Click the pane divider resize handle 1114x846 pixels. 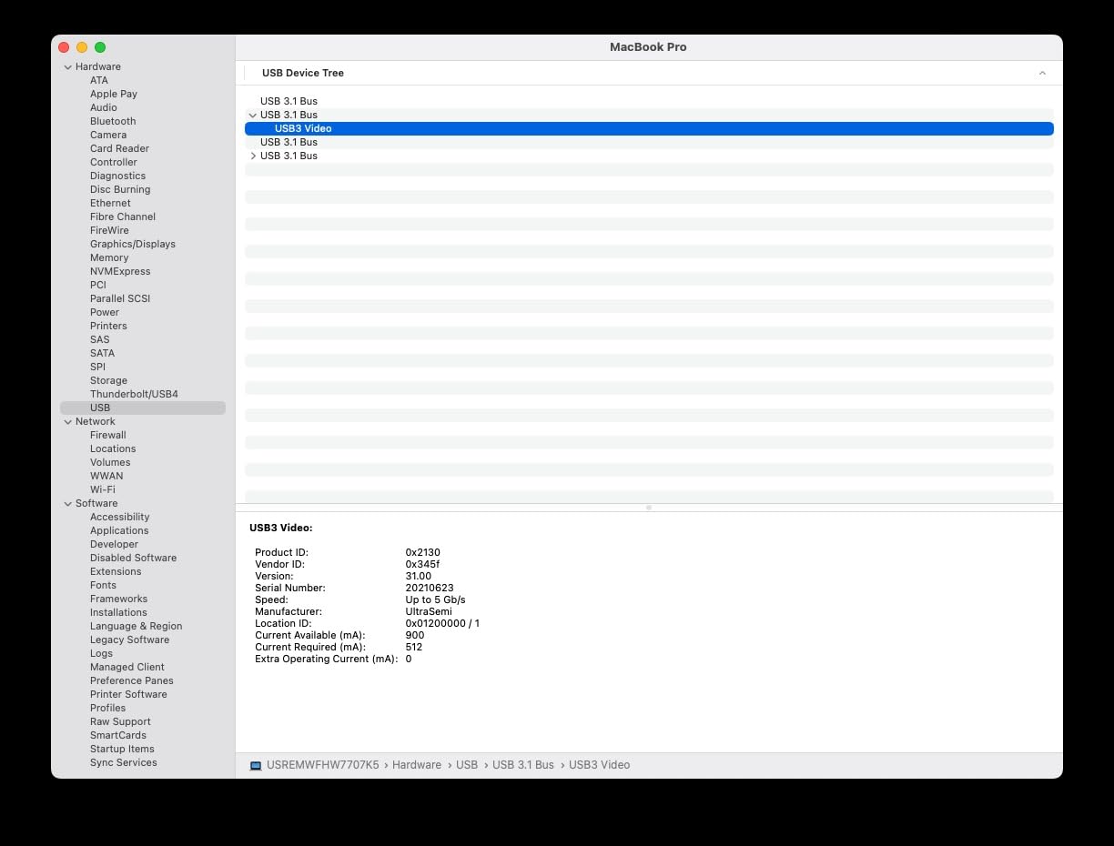[648, 508]
